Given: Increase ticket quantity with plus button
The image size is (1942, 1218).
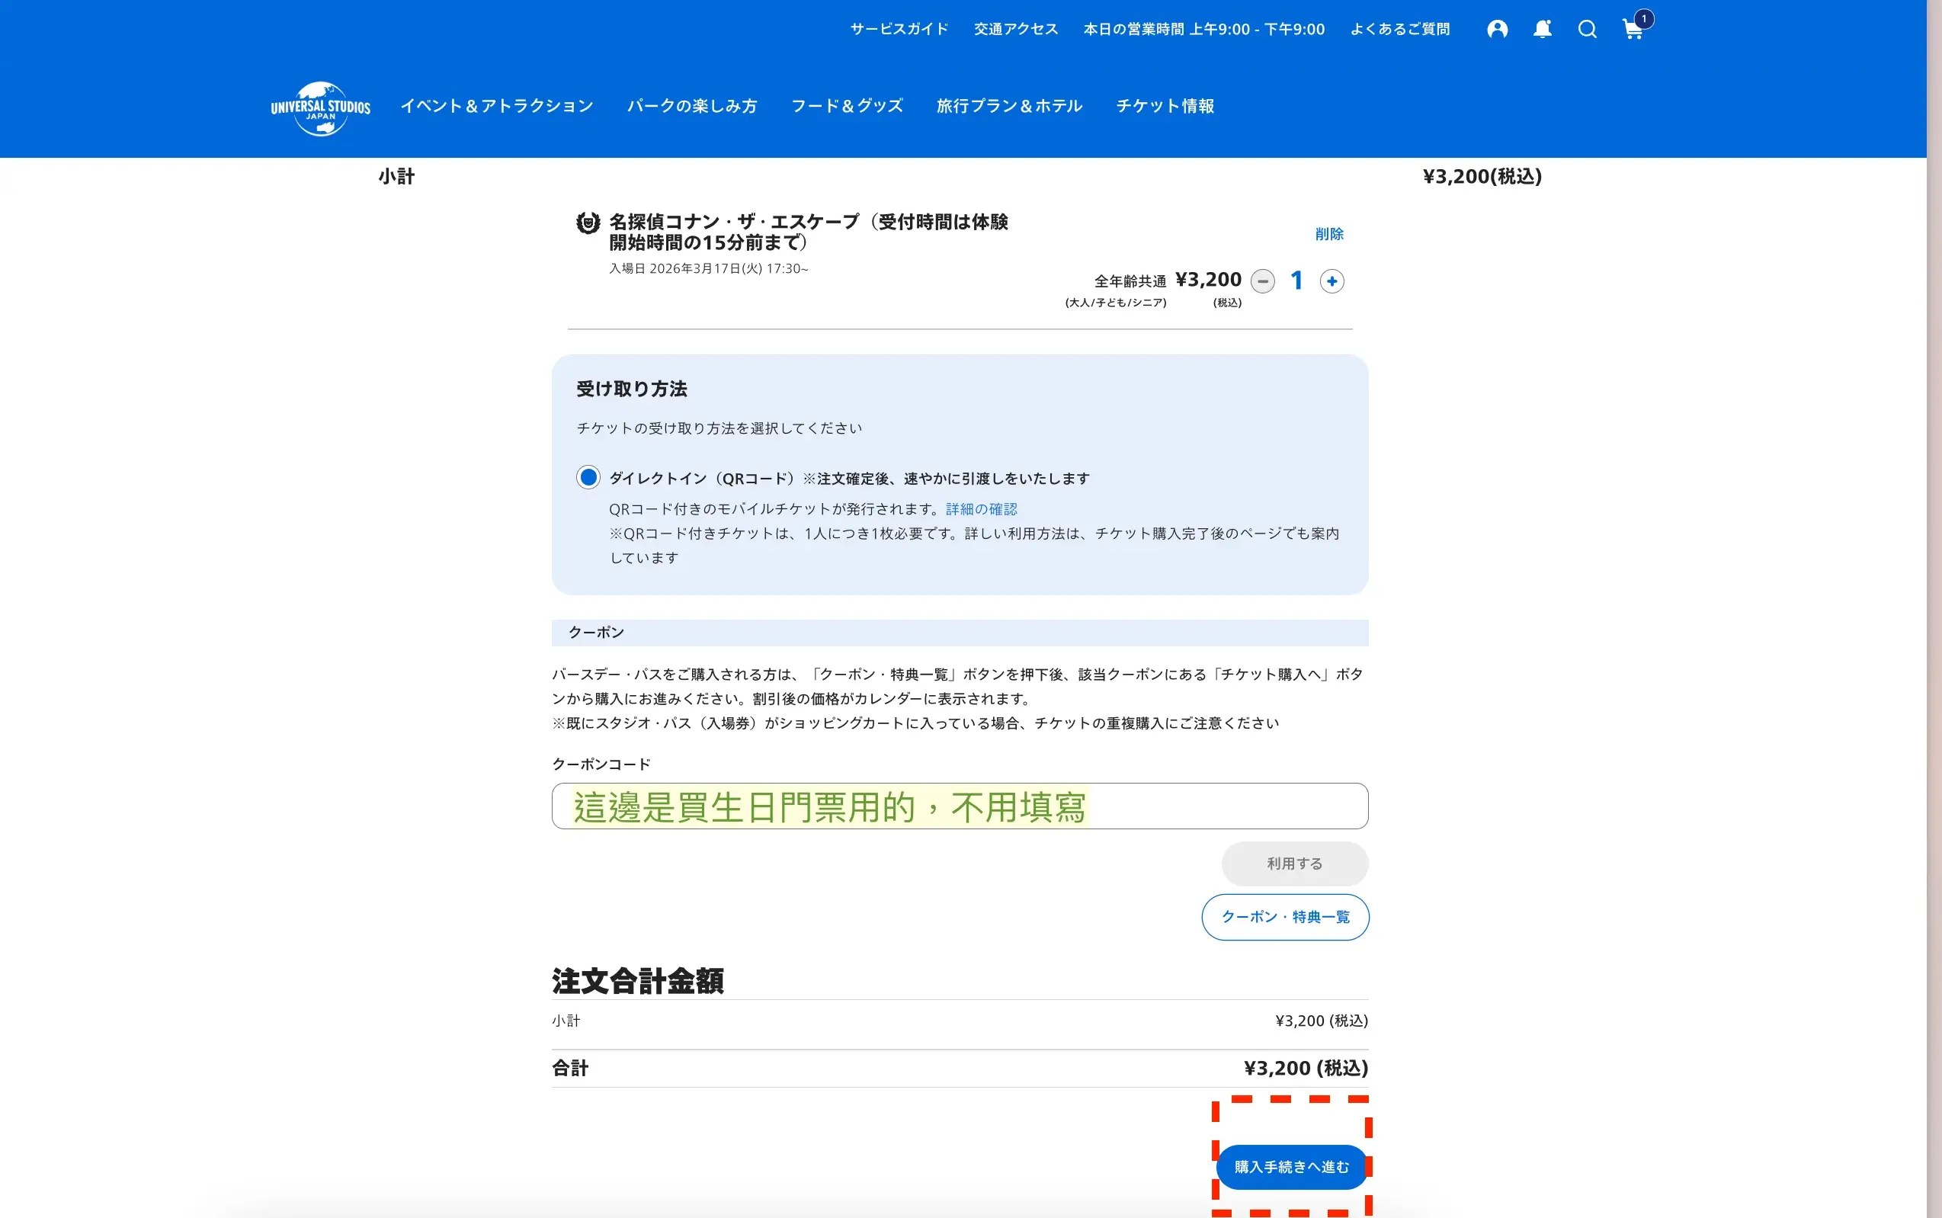Looking at the screenshot, I should pyautogui.click(x=1332, y=281).
